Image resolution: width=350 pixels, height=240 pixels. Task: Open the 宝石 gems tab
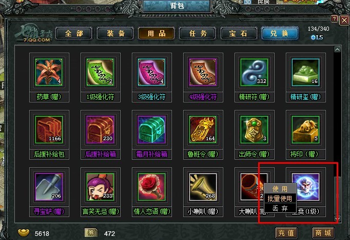pos(239,34)
